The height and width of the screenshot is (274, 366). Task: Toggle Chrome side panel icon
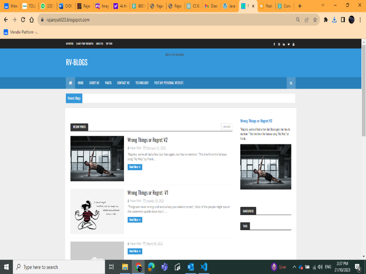tap(343, 20)
